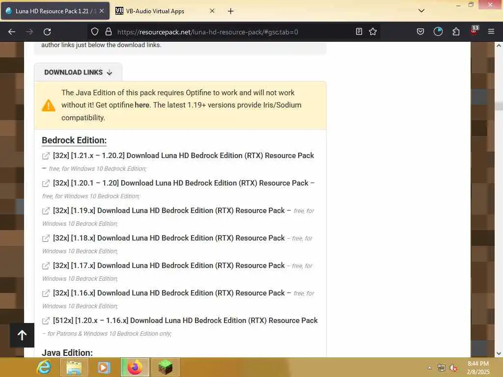Click the page scrollbar down arrow
This screenshot has width=503, height=377.
[x=499, y=353]
